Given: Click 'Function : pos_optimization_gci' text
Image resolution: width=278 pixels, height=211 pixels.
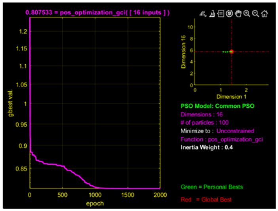Looking at the screenshot, I should [x=222, y=139].
